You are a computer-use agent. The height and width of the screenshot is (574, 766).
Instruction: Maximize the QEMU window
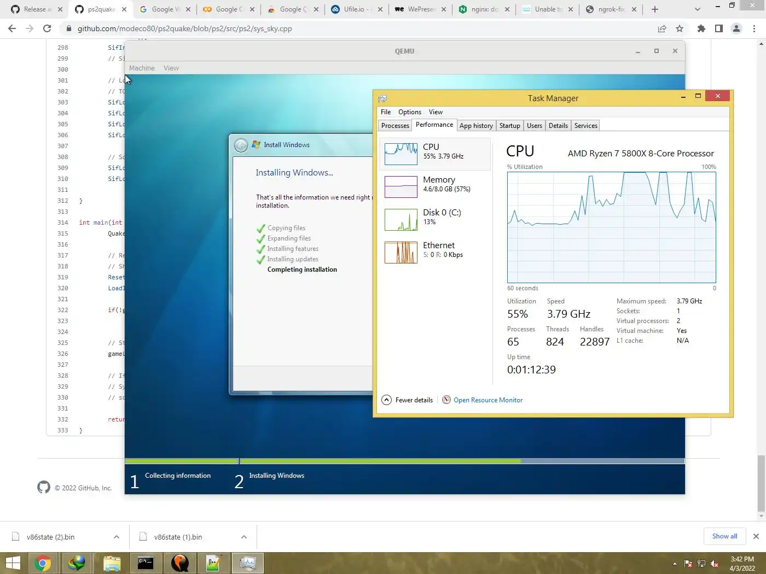[657, 51]
